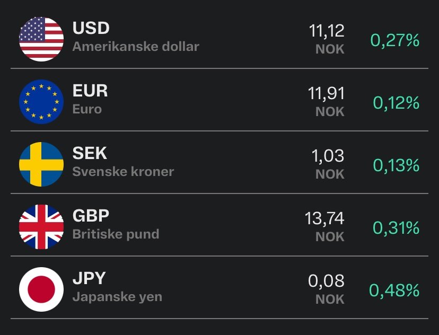Click the 11,12 NOK exchange rate

click(327, 39)
